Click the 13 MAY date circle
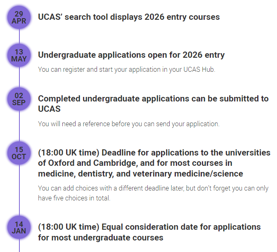277x252 pixels. [19, 55]
